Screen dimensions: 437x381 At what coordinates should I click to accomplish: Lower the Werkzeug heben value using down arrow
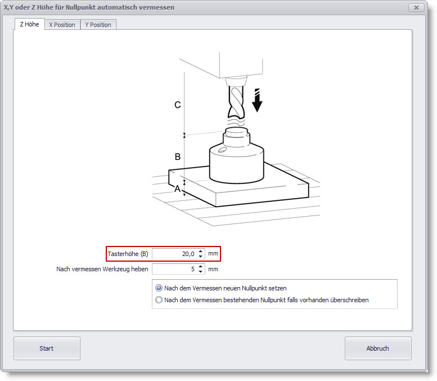click(201, 272)
